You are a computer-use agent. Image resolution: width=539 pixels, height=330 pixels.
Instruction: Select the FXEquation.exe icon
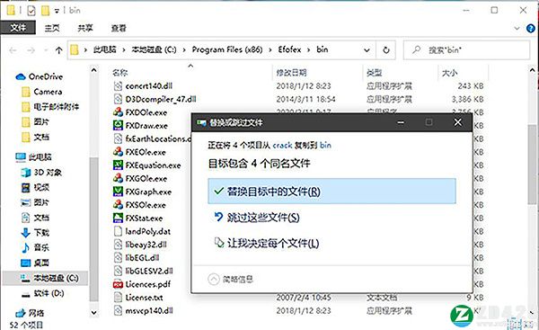pos(118,165)
